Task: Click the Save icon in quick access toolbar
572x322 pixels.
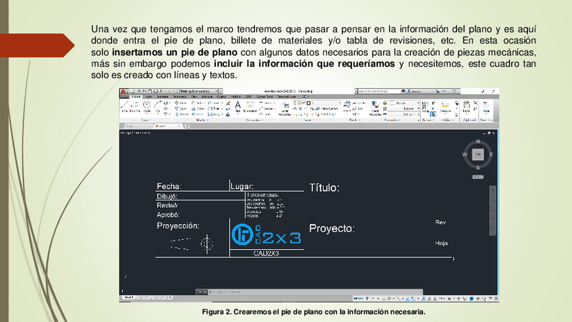Action: click(145, 91)
